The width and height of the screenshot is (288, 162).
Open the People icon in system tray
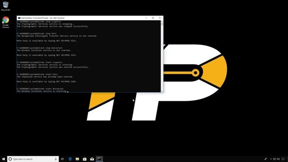coord(265,159)
